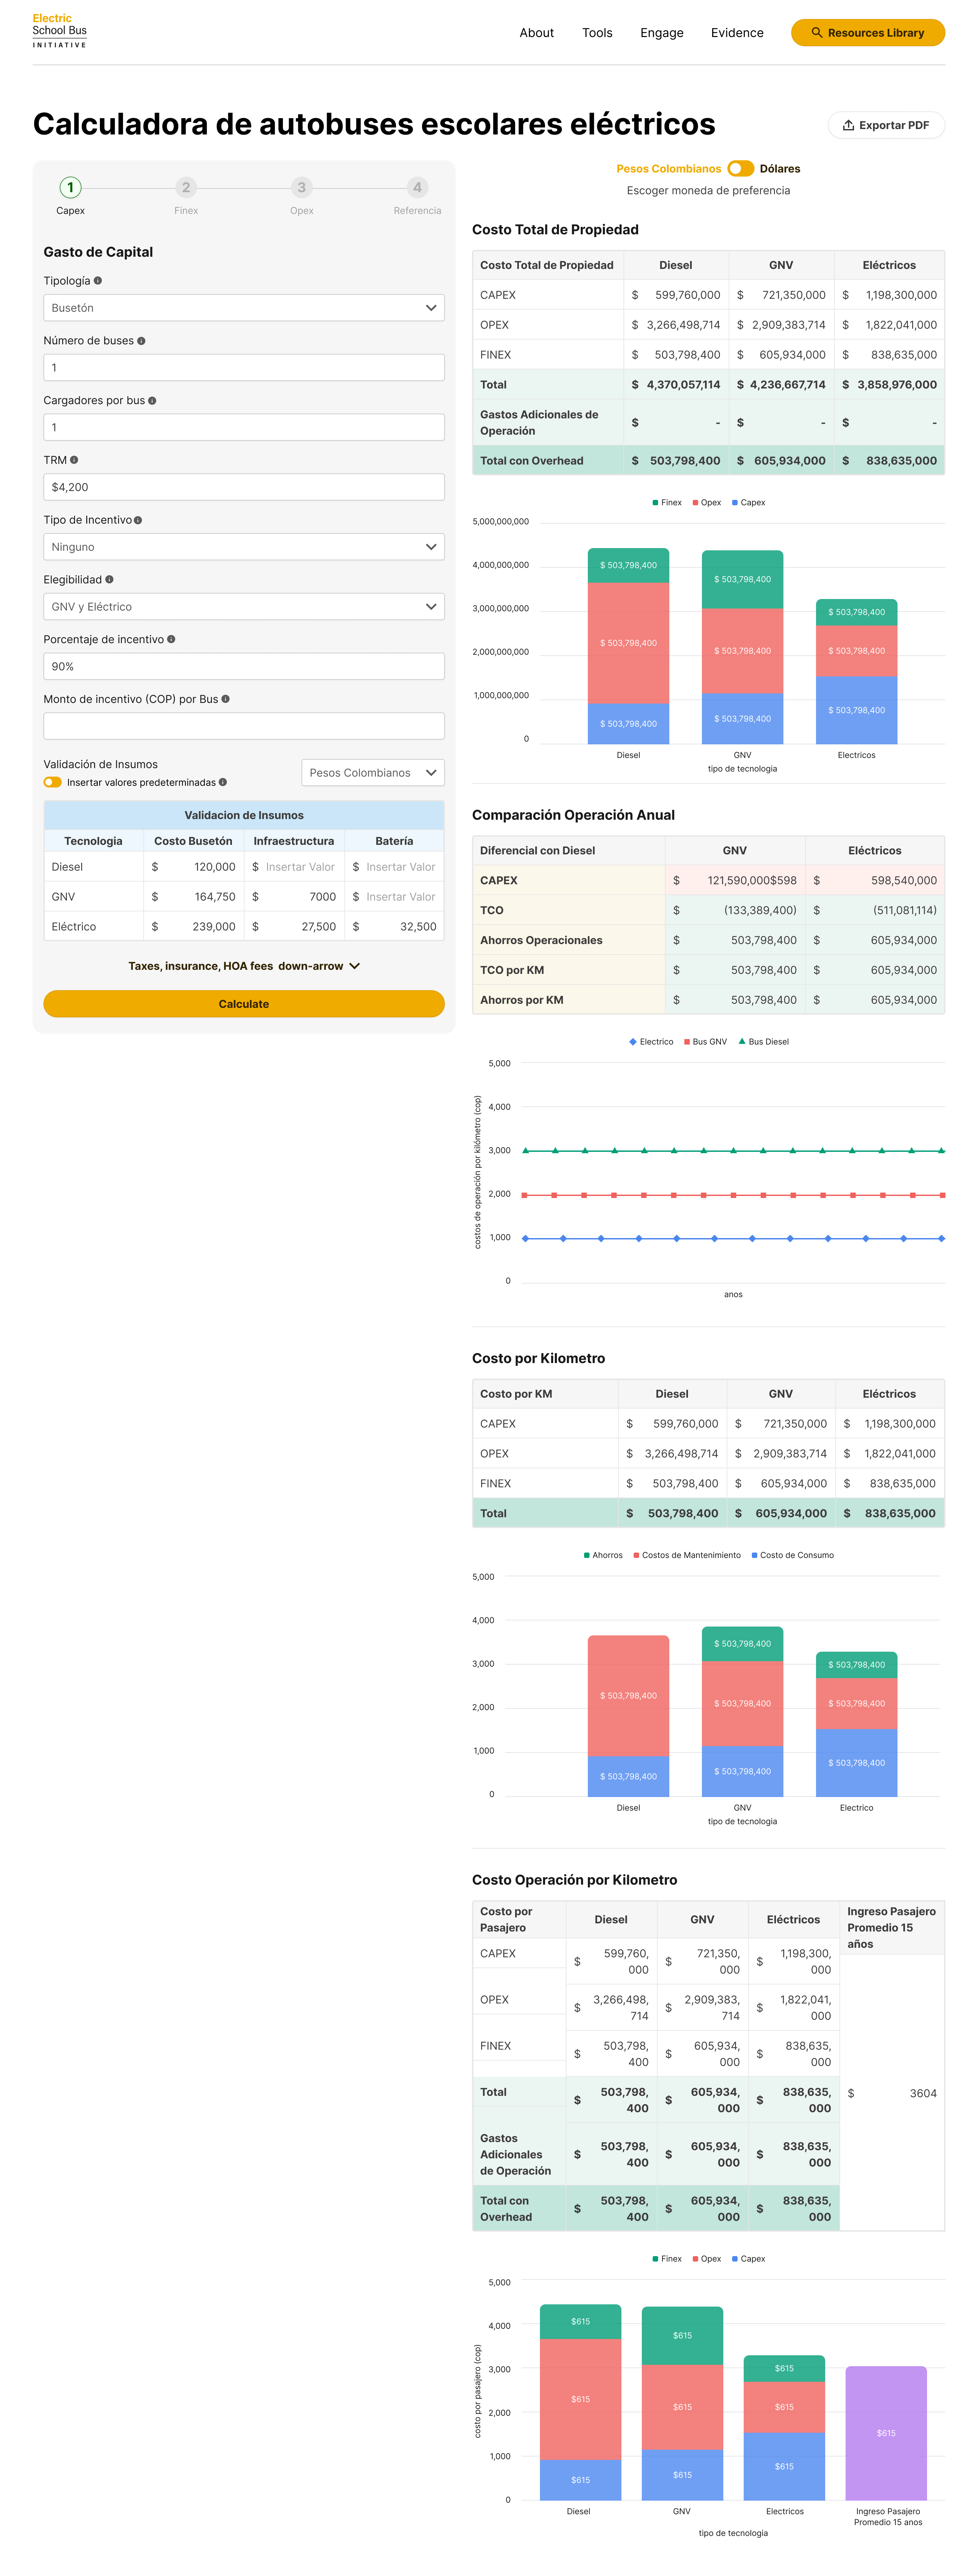Click Finex legend swatch in Costo Total chart
Screen dimensions: 978x2576
[x=655, y=503]
